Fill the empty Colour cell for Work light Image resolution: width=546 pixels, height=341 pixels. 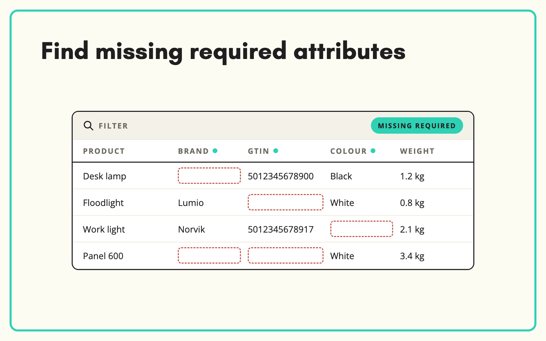click(x=361, y=229)
